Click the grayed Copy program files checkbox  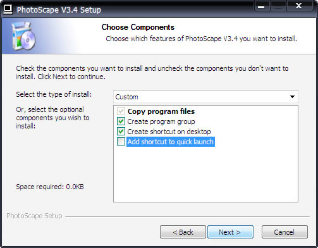121,111
